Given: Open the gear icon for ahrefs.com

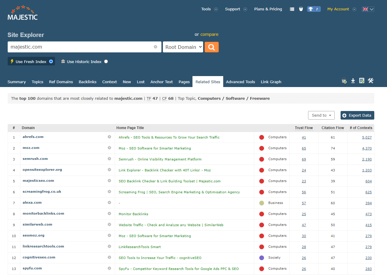Looking at the screenshot, I should (109, 137).
